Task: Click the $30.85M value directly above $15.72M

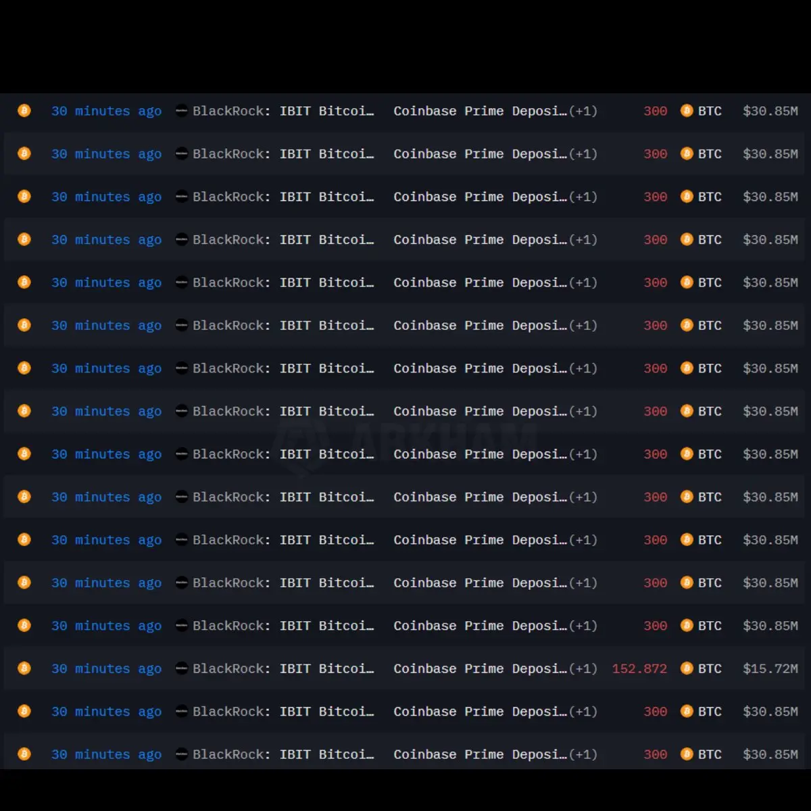Action: (770, 626)
